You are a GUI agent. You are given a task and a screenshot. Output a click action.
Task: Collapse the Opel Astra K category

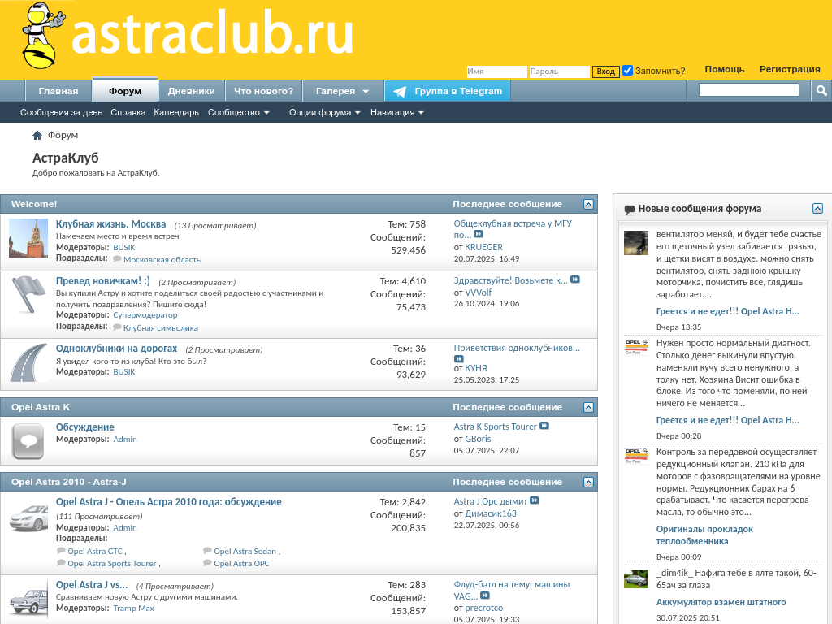[x=588, y=407]
